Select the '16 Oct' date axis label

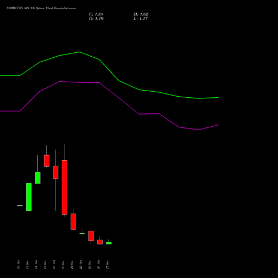[54, 265]
